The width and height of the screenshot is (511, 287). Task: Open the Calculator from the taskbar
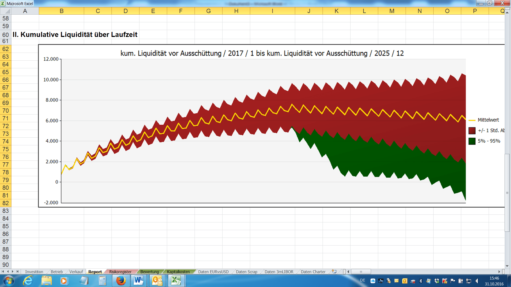(102, 281)
